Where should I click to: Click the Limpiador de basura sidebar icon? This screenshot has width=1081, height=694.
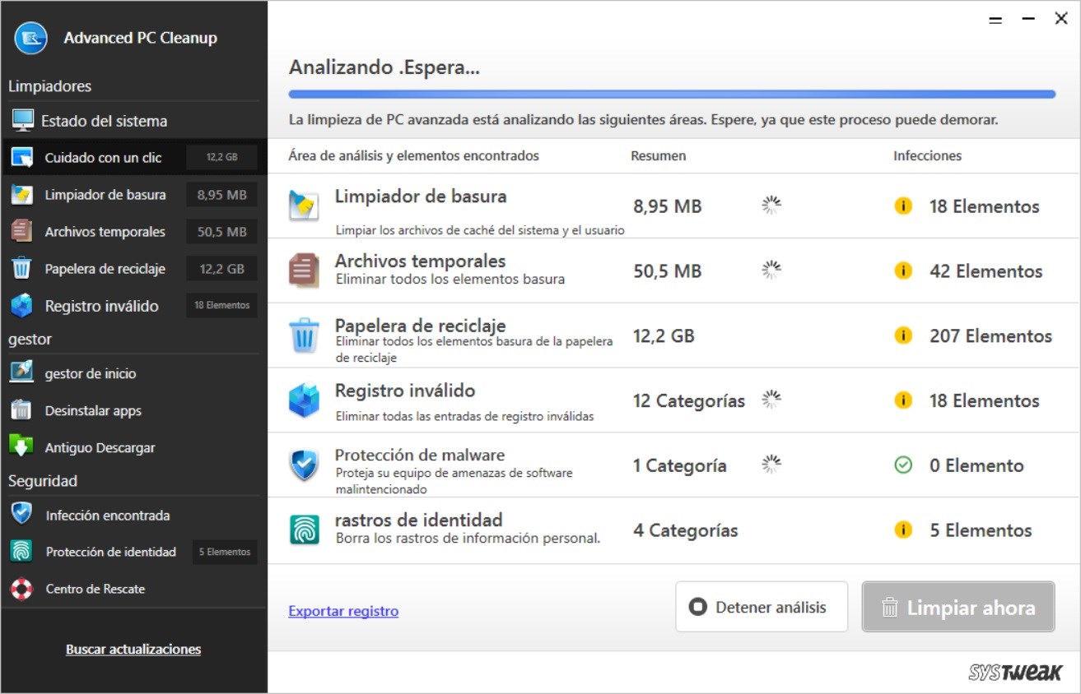22,194
